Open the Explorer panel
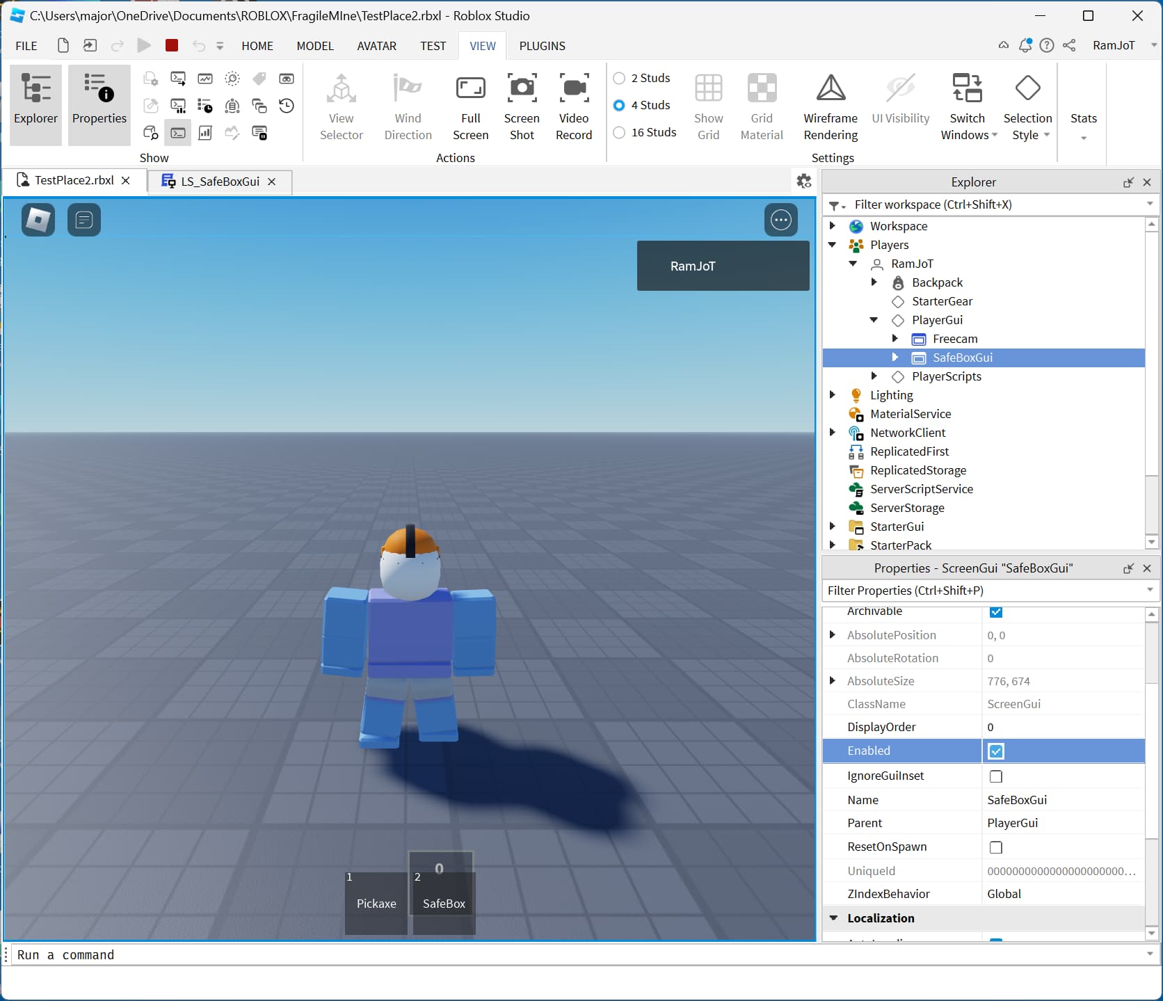1163x1001 pixels. (35, 104)
